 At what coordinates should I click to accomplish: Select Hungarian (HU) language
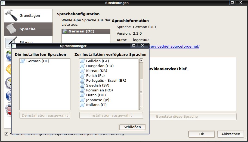[109, 66]
